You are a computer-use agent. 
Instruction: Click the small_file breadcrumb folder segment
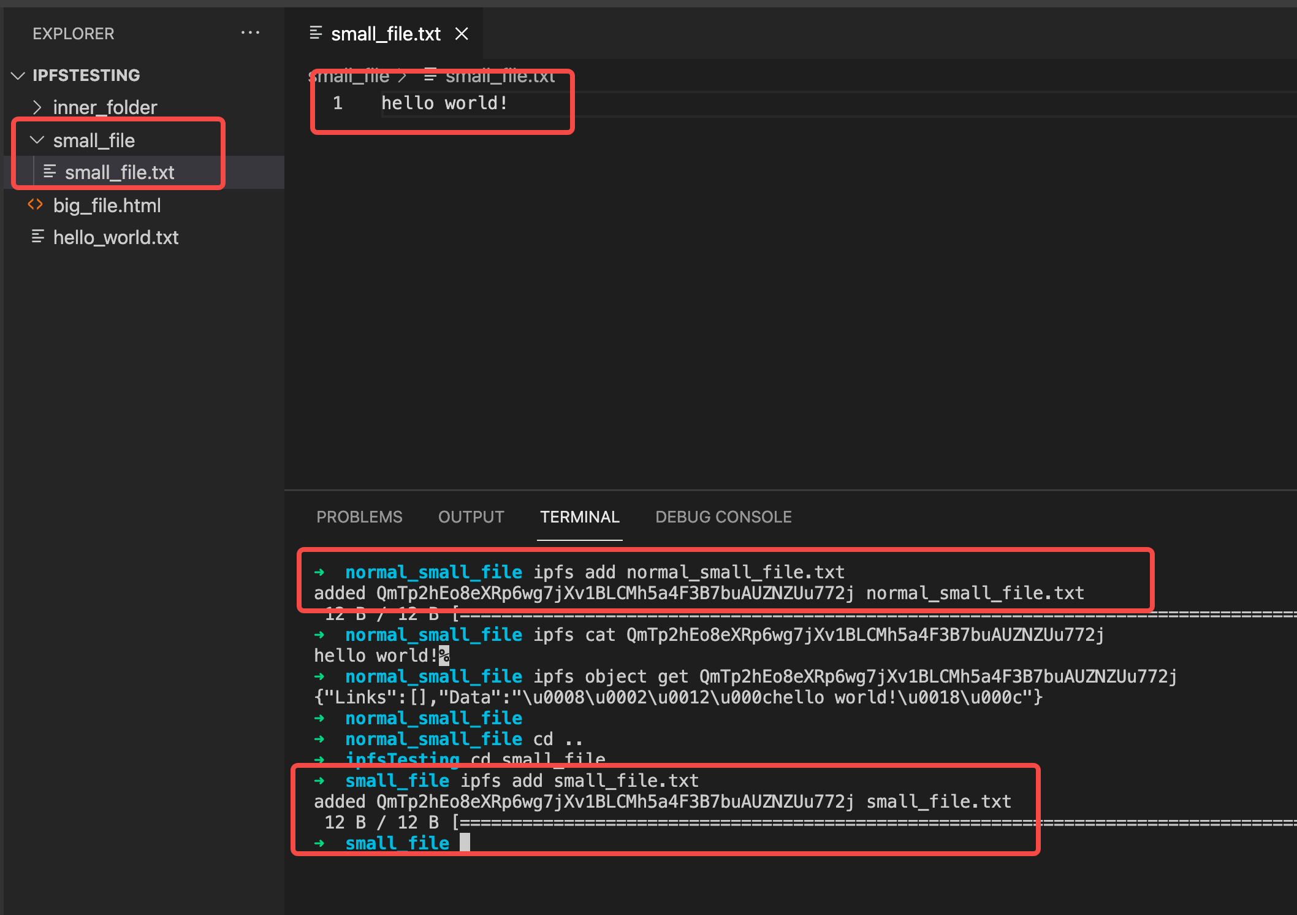click(349, 77)
